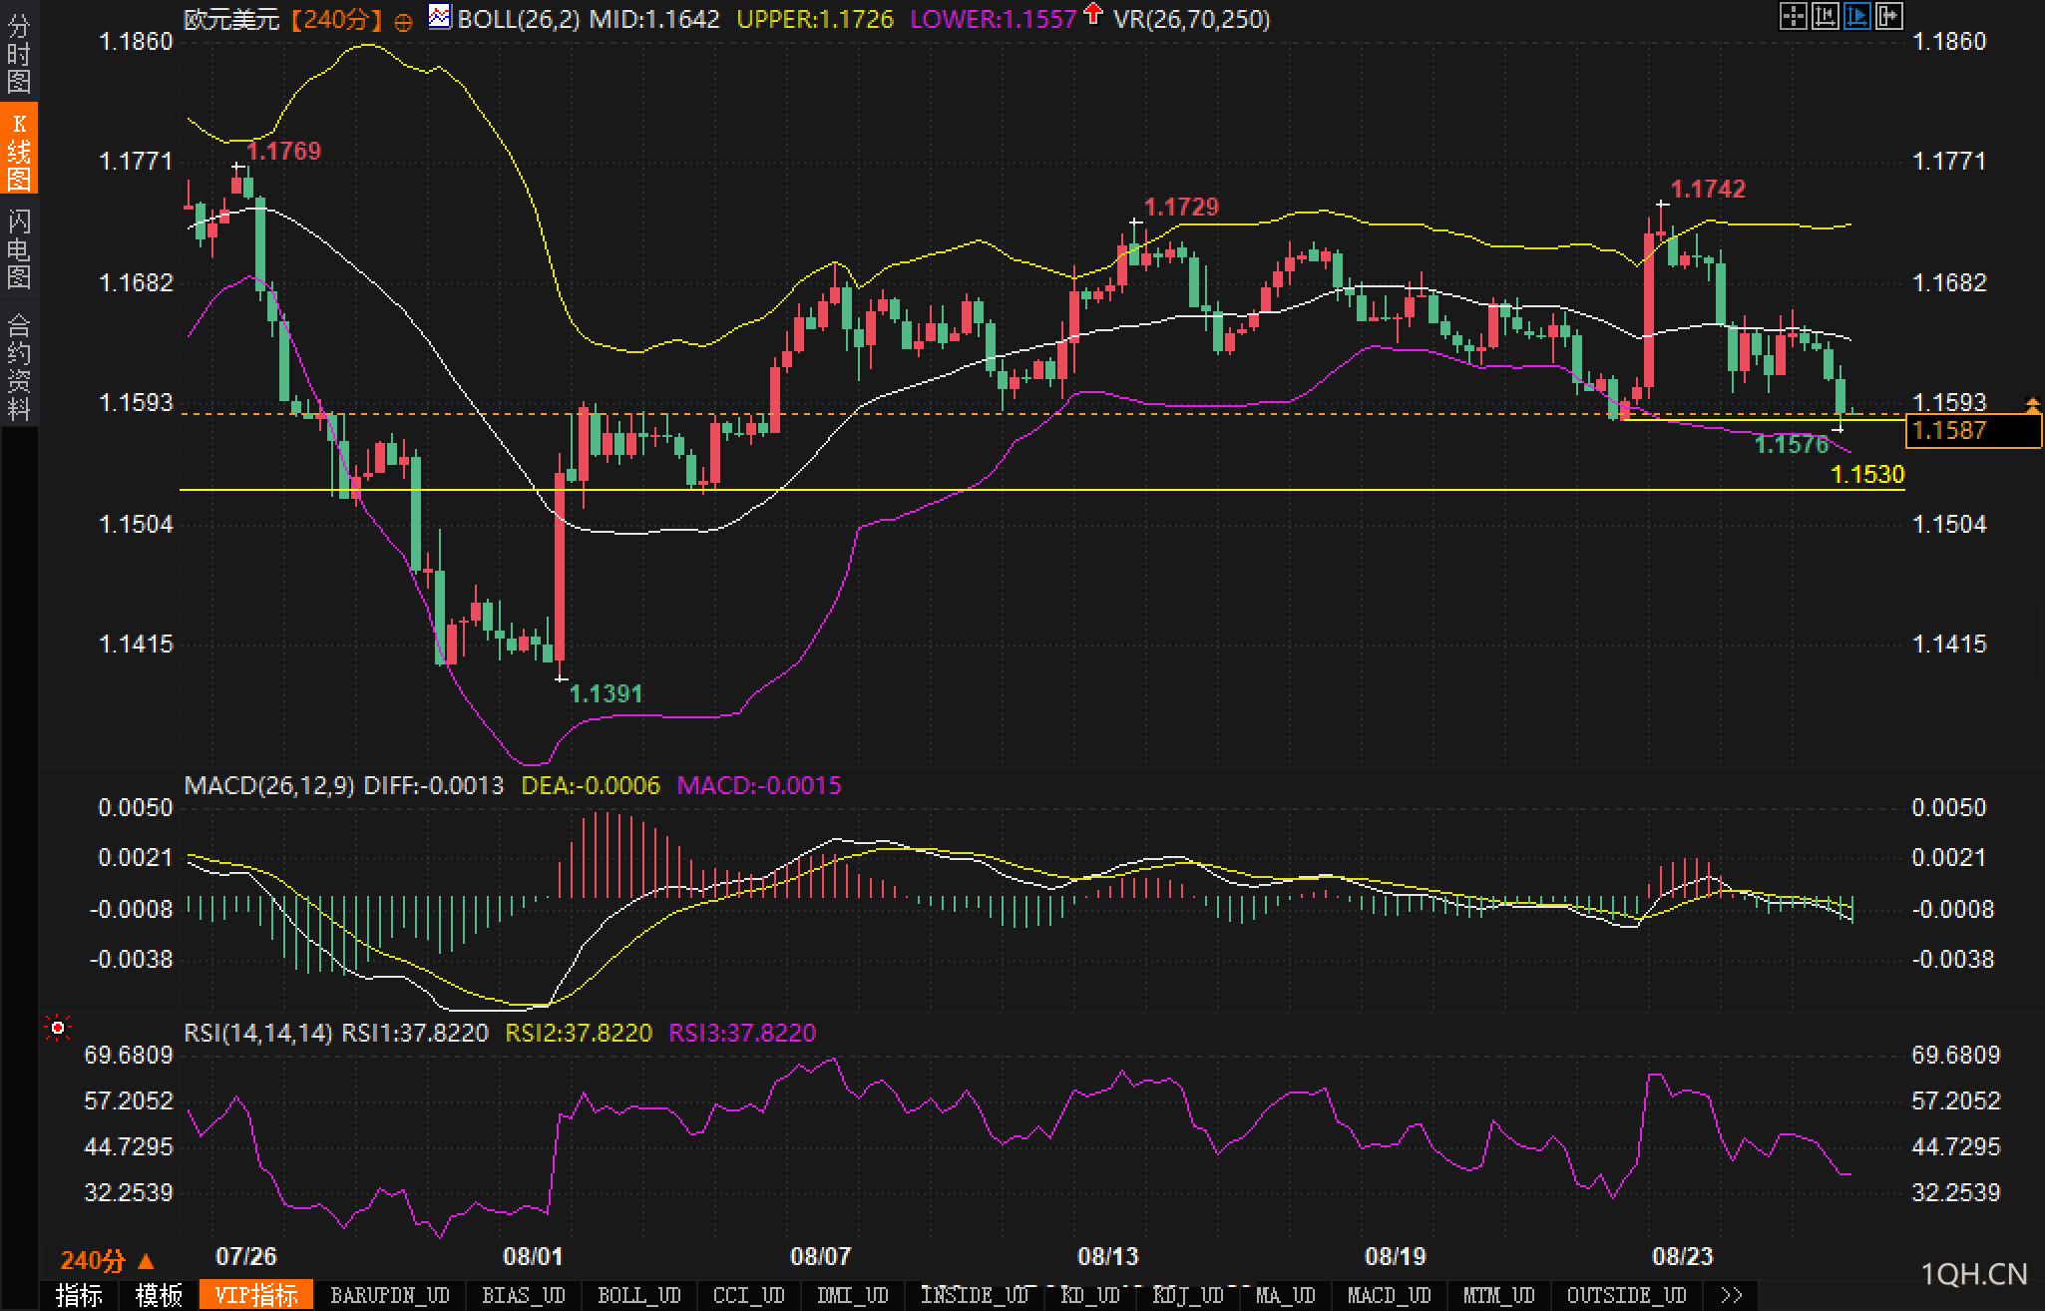Toggle the VIP指标 tab

256,1295
